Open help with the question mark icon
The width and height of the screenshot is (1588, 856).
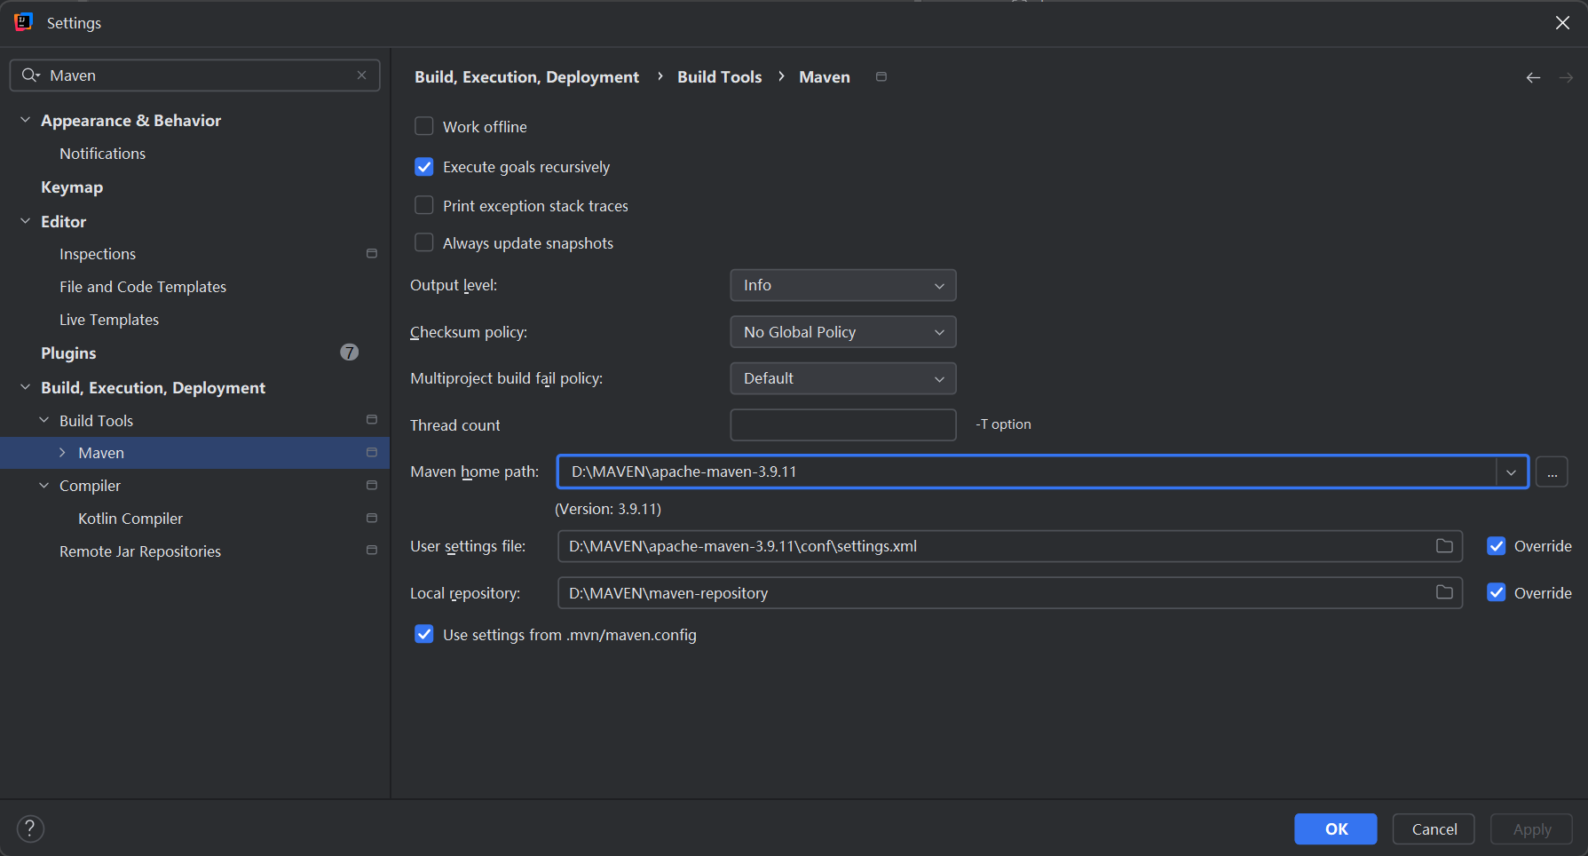point(30,828)
